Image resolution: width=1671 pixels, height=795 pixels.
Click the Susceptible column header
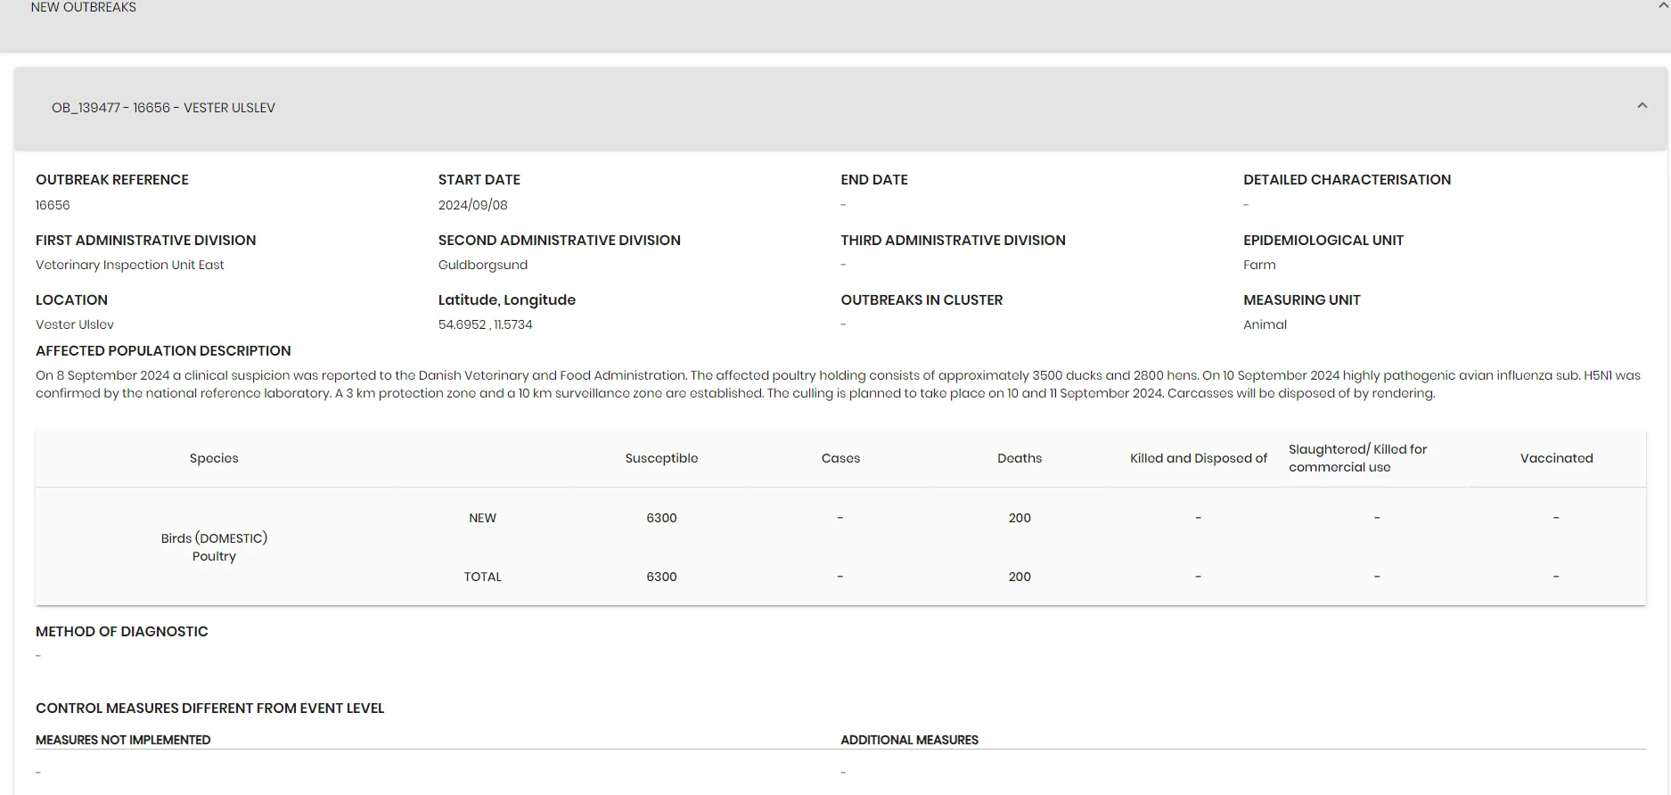(x=661, y=458)
